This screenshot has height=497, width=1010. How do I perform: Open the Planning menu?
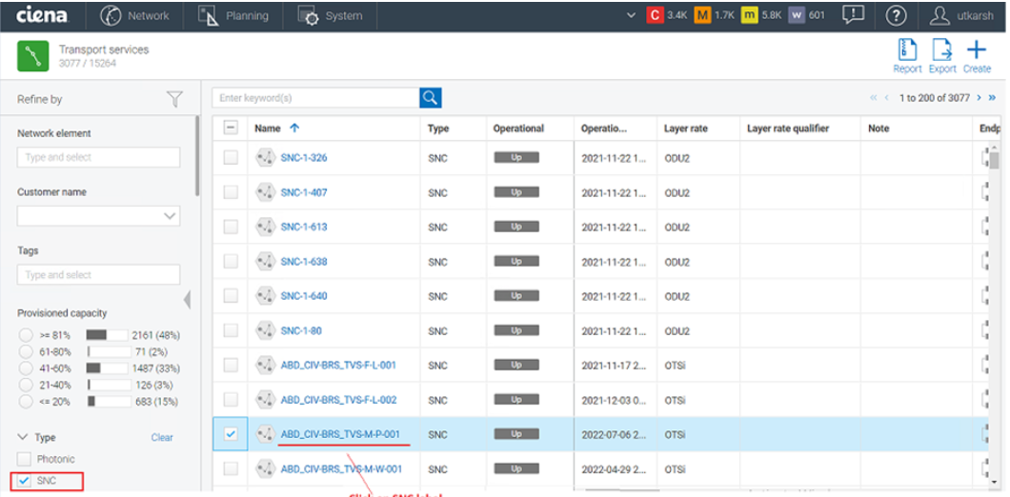[x=233, y=15]
